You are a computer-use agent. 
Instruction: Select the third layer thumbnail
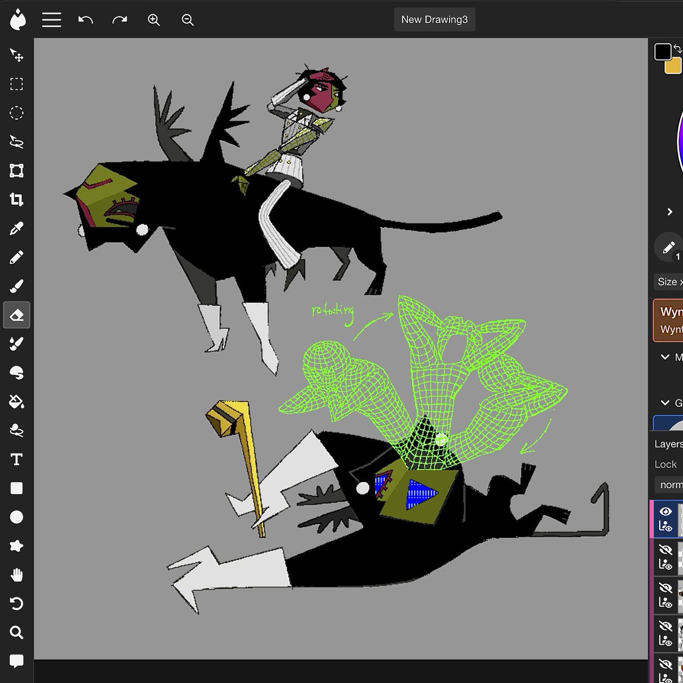pos(680,595)
